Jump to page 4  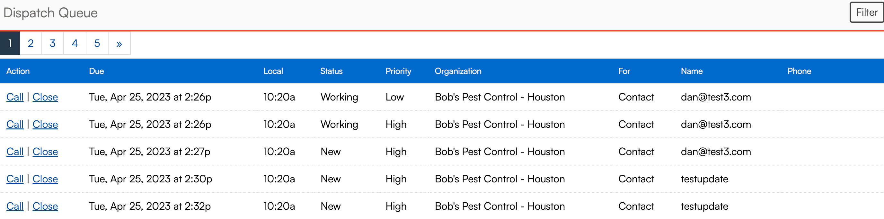[x=75, y=43]
